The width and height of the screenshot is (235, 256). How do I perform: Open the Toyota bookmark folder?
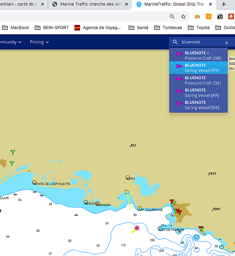pos(199,28)
